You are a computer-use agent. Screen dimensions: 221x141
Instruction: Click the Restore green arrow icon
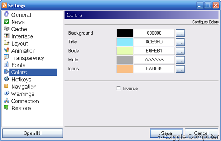6,107
